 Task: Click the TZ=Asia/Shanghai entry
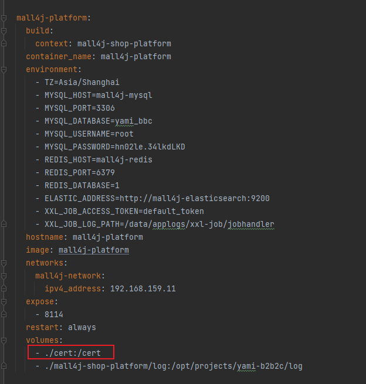pyautogui.click(x=82, y=83)
